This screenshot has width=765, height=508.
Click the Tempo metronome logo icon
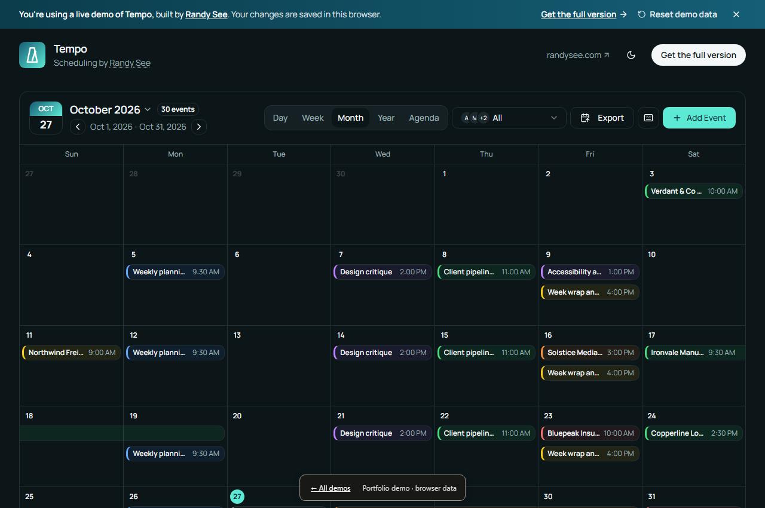32,55
